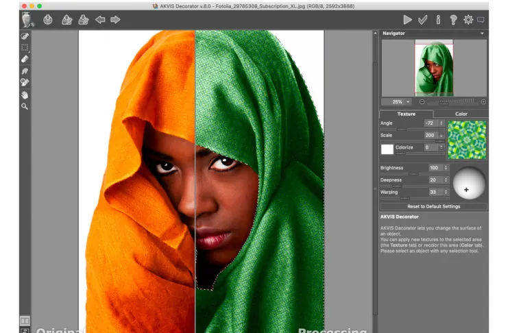This screenshot has height=333, width=508.
Task: Click the Navigator image thumbnail
Action: point(433,67)
